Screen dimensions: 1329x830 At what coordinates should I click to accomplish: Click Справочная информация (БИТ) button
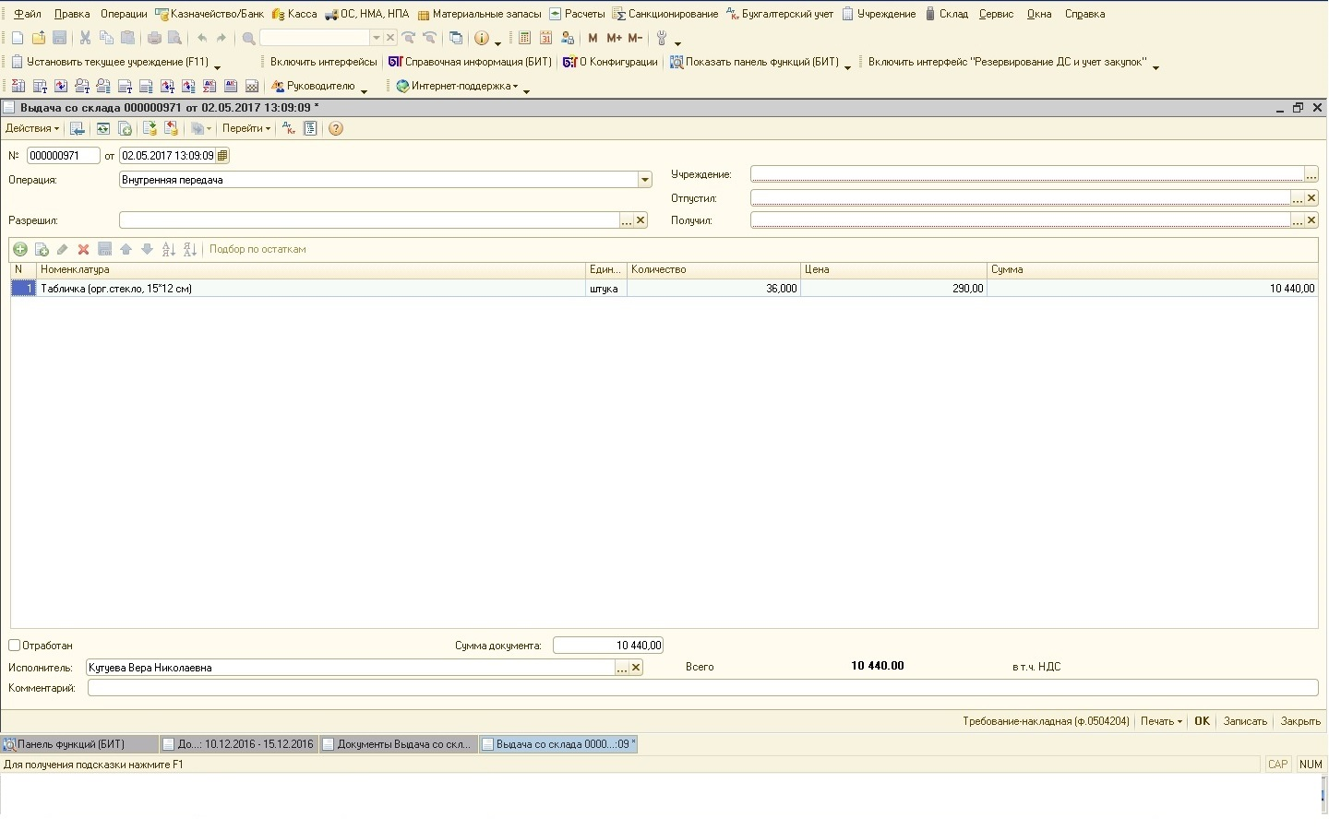[470, 62]
